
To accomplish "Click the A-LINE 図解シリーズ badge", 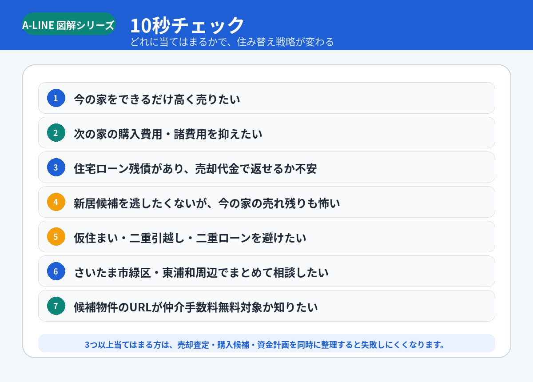I will [x=68, y=24].
